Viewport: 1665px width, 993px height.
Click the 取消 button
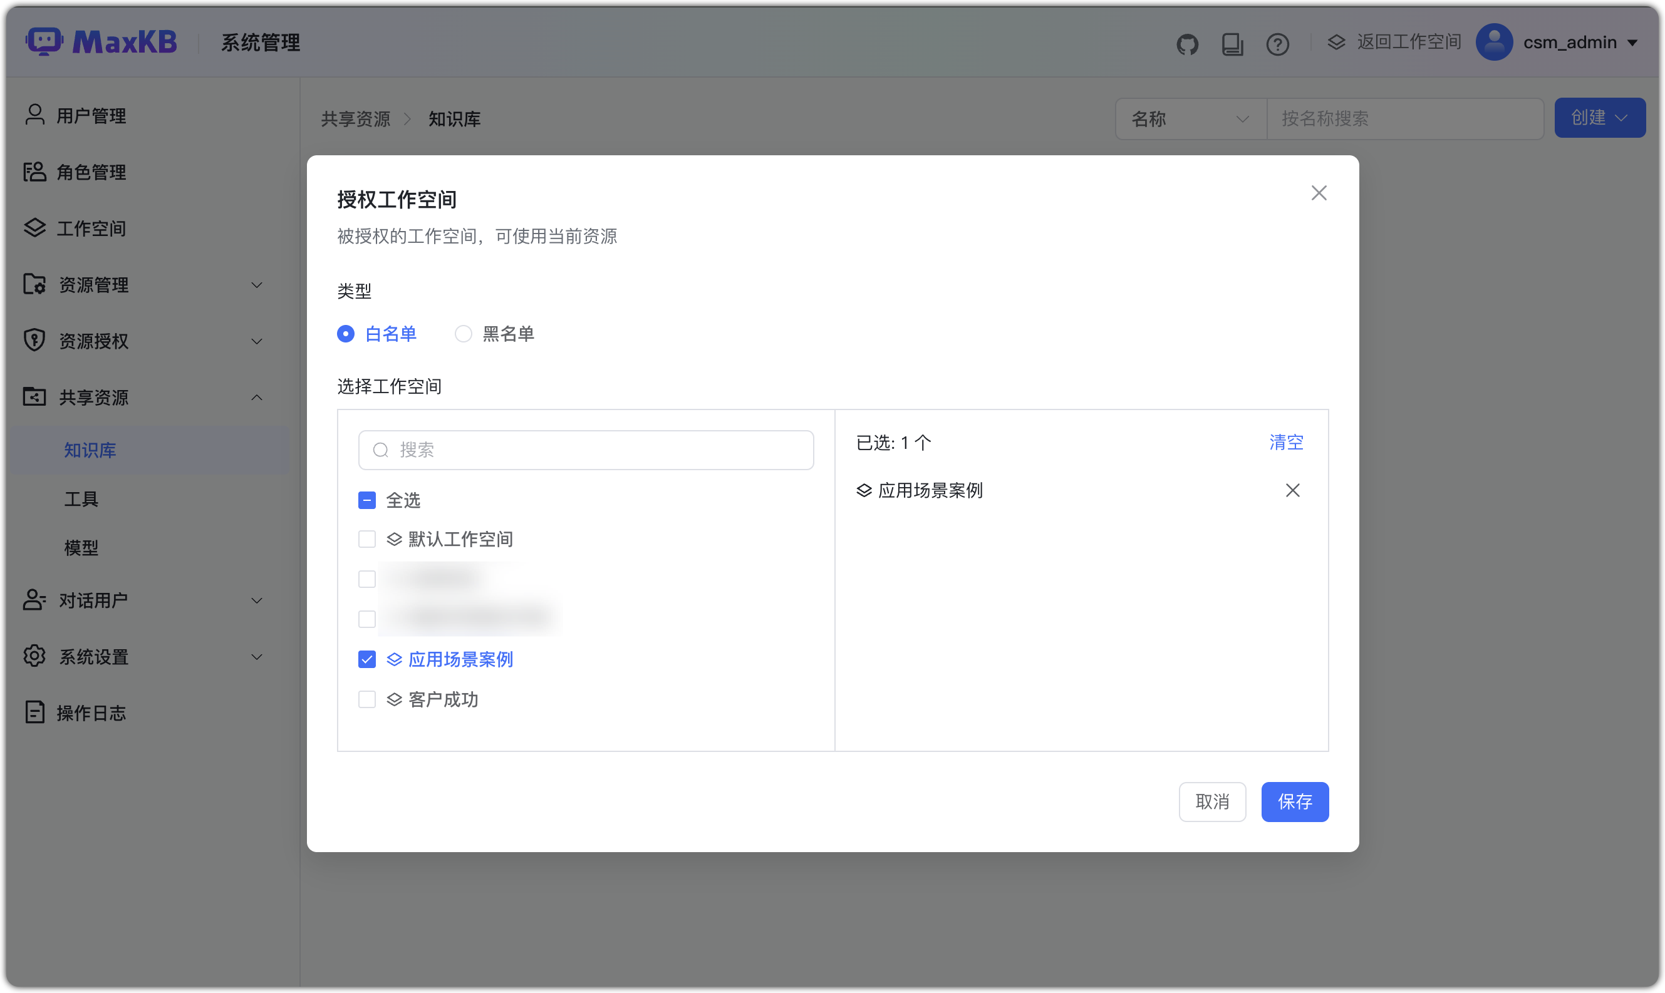point(1211,801)
